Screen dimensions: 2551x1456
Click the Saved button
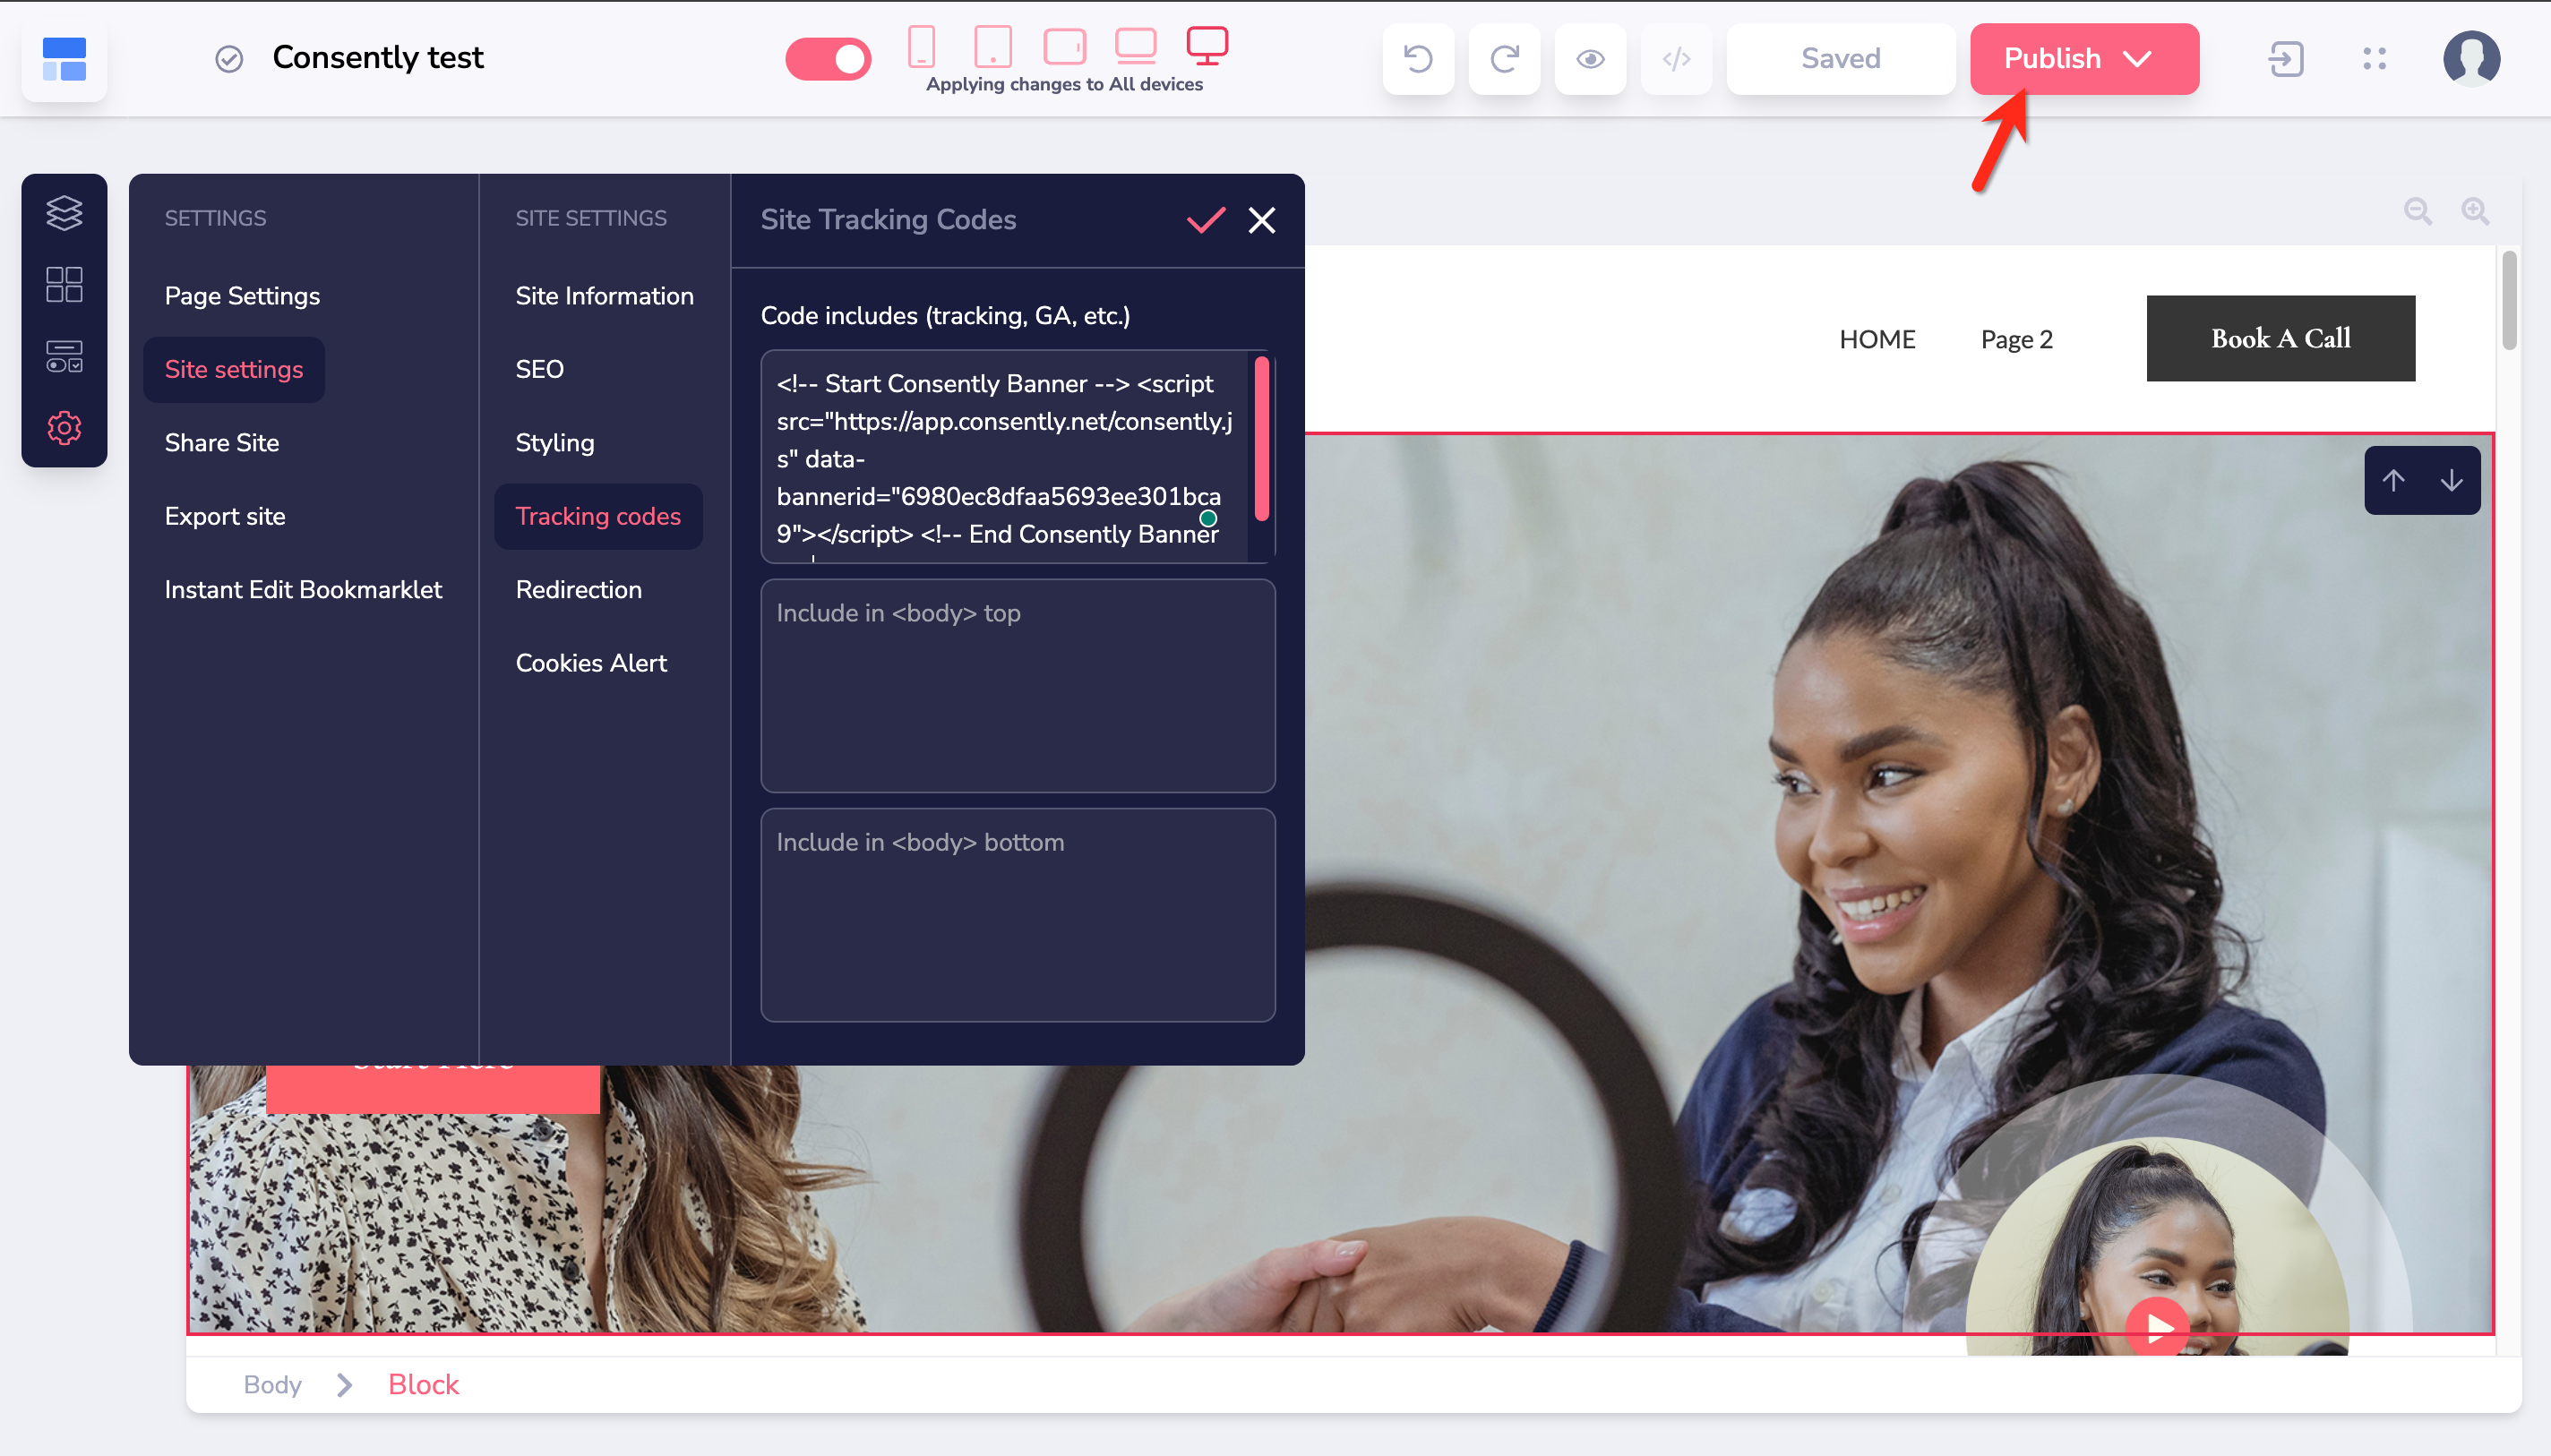pyautogui.click(x=1840, y=59)
